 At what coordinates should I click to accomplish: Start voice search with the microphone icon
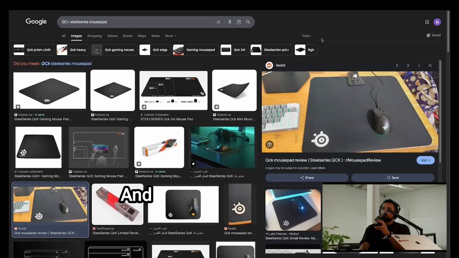point(229,22)
